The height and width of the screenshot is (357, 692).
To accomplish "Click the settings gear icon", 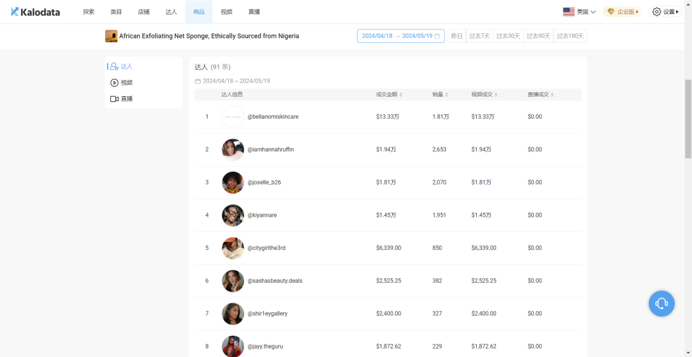I will point(656,12).
